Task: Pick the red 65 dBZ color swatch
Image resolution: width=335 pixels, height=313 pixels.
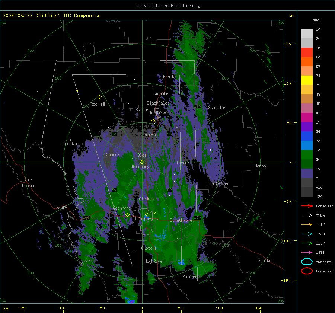Action: [x=307, y=52]
